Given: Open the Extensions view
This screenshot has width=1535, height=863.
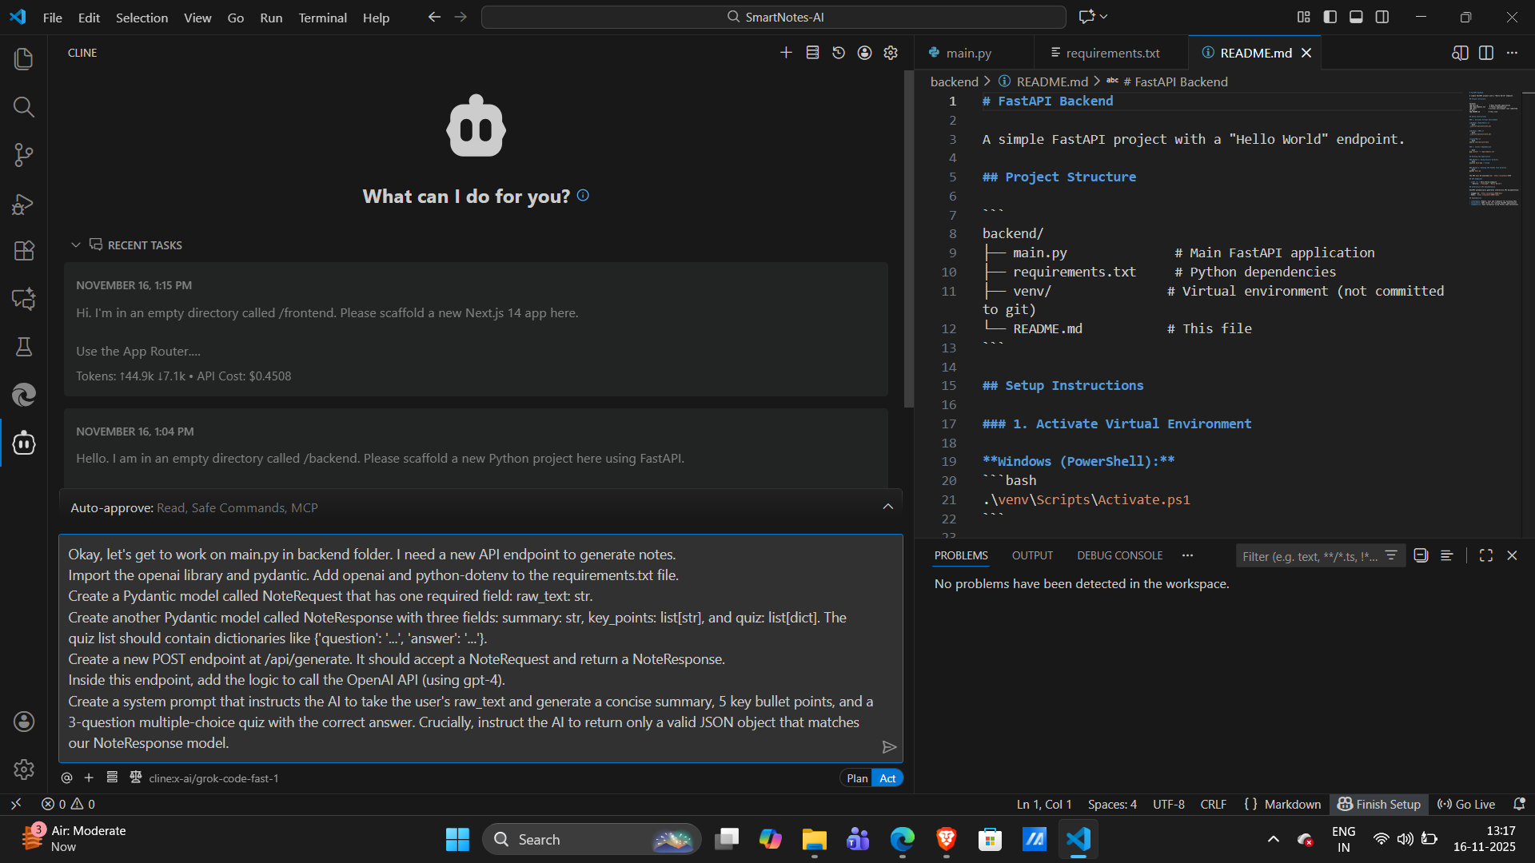Looking at the screenshot, I should (x=24, y=251).
